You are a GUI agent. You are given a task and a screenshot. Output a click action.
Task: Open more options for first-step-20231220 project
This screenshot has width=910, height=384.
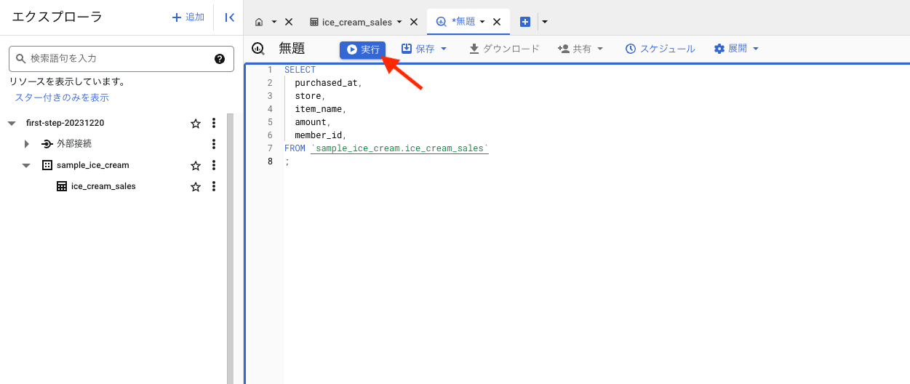pyautogui.click(x=214, y=124)
